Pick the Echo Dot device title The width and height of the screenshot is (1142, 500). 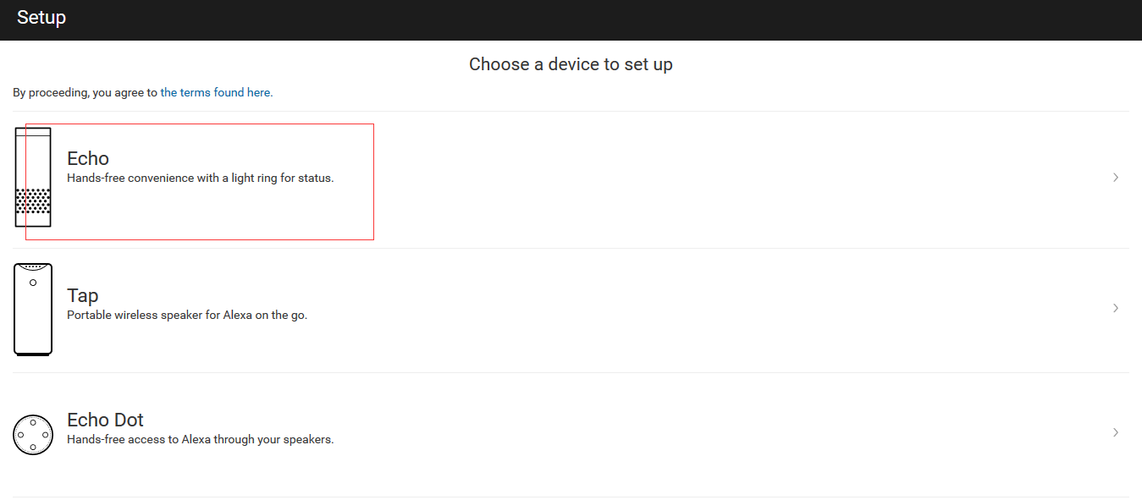pyautogui.click(x=105, y=420)
